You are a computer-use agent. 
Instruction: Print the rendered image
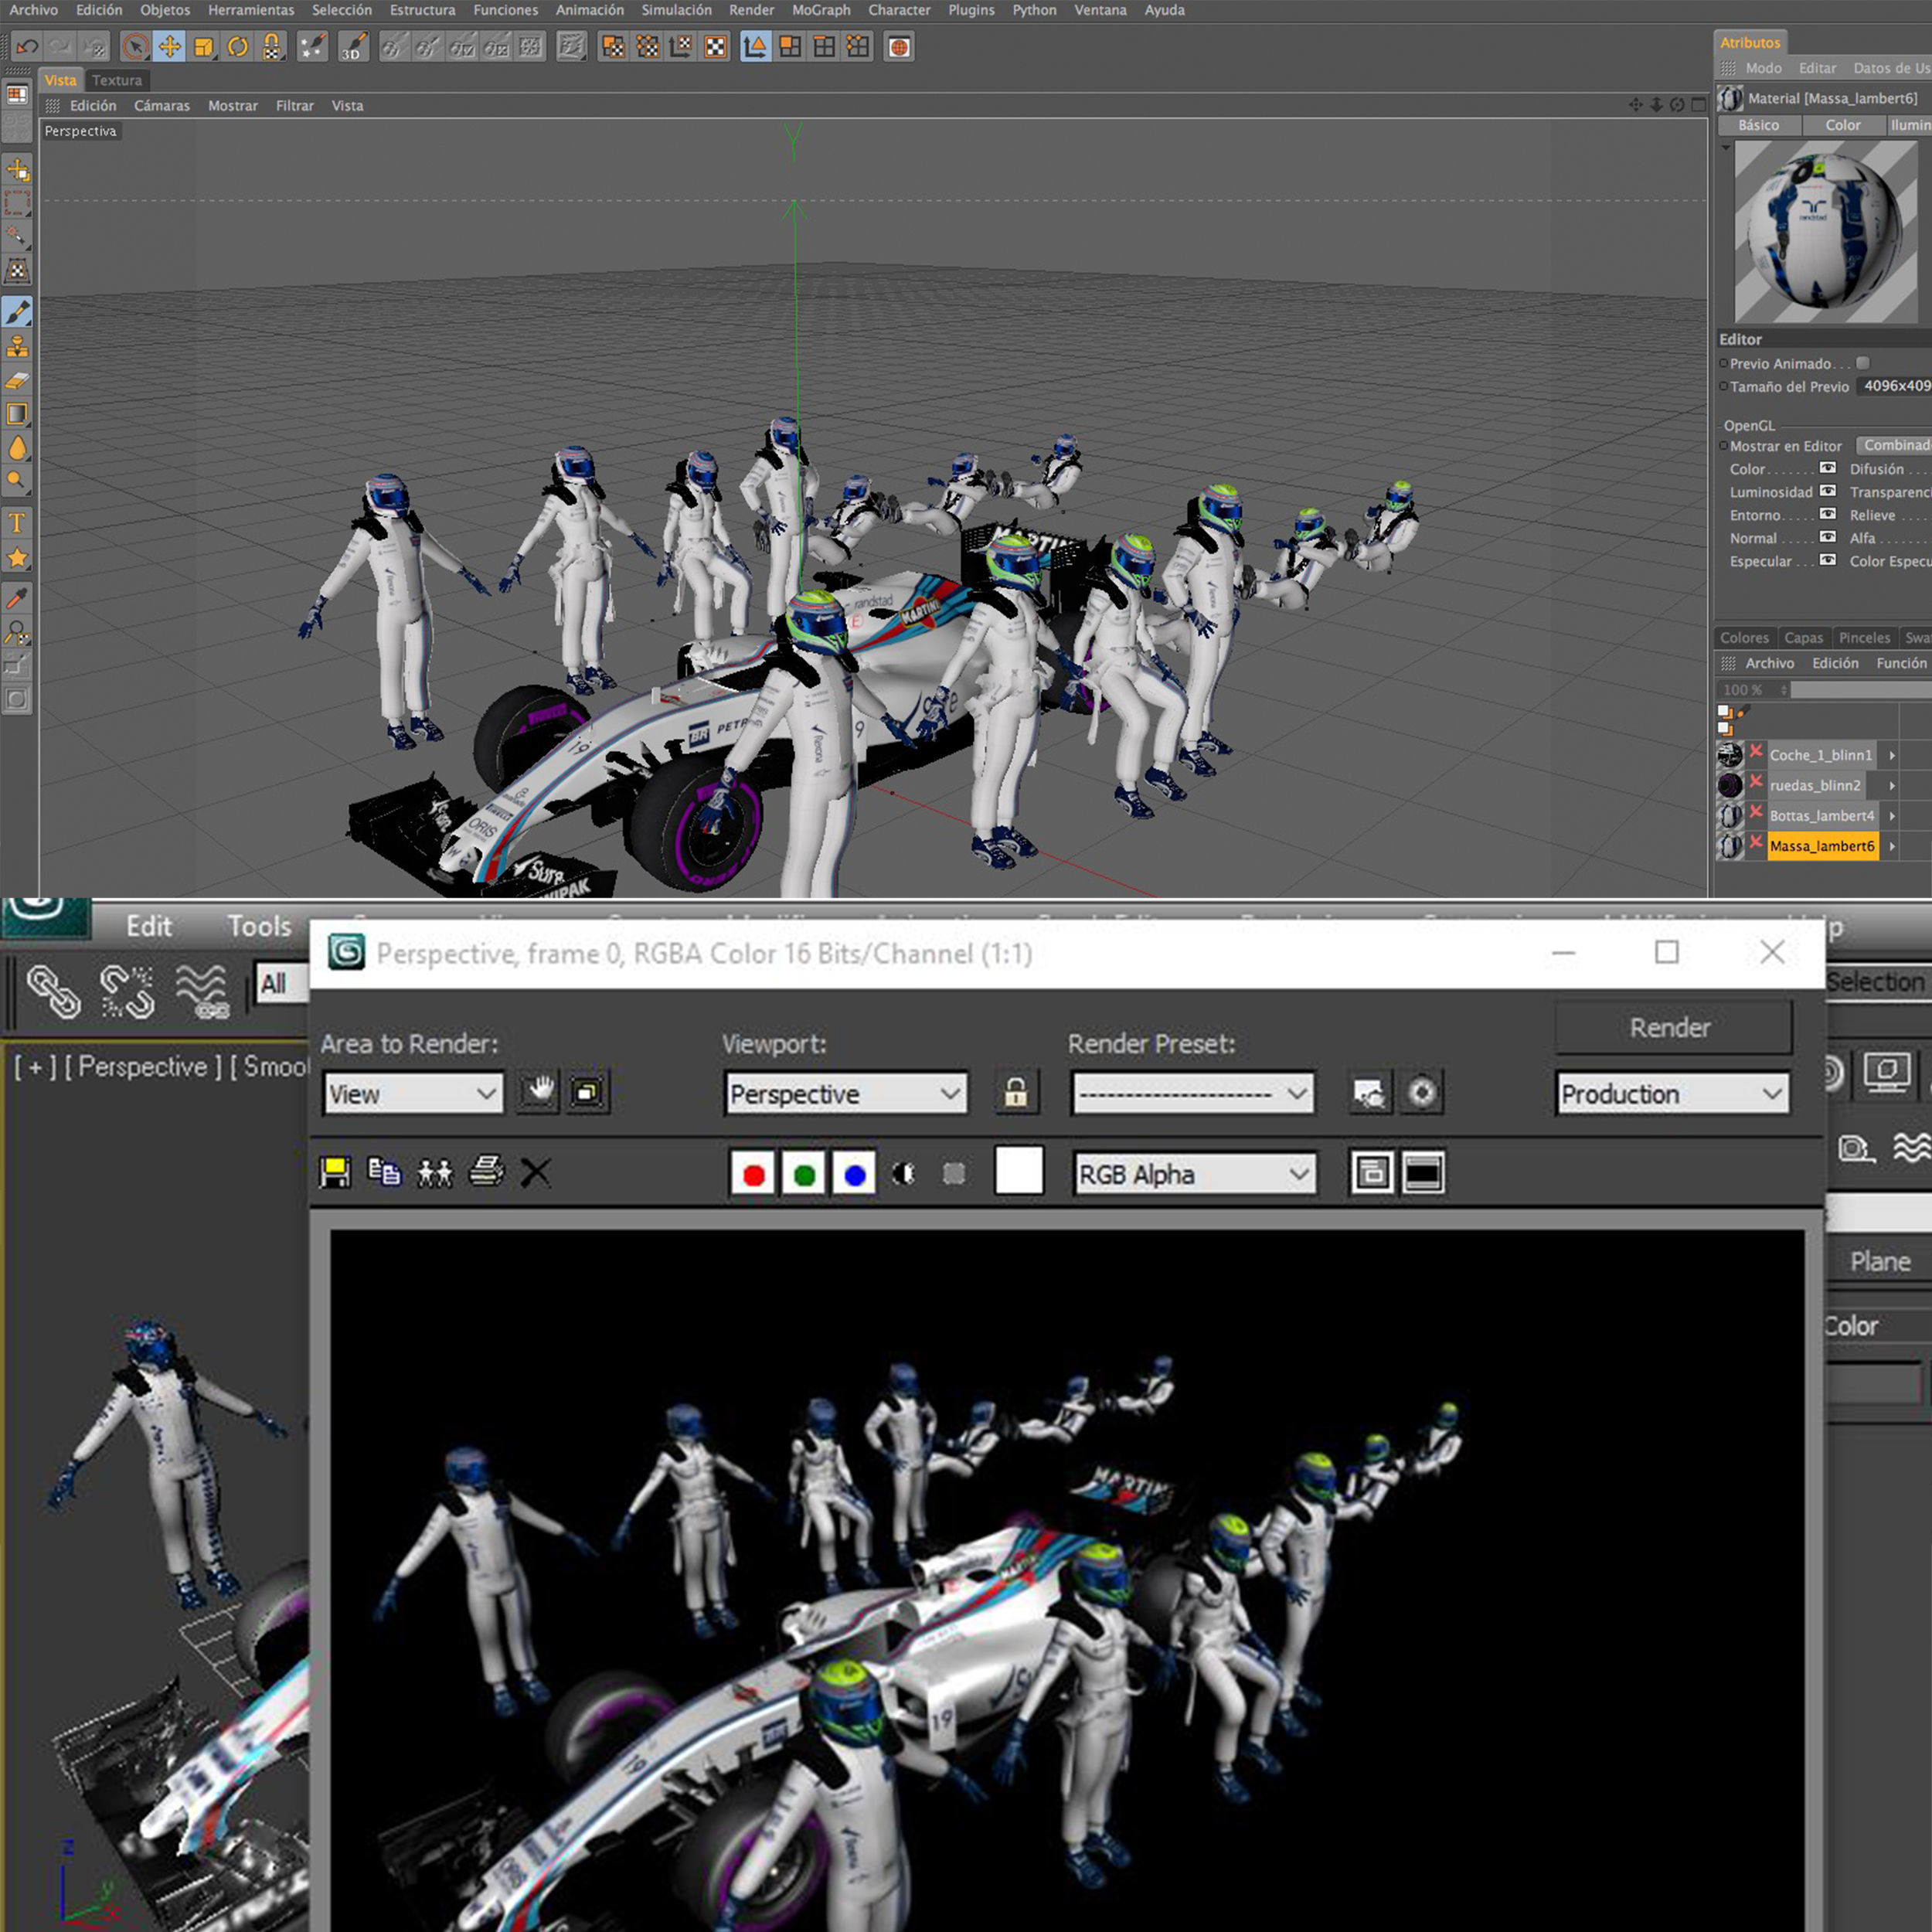pyautogui.click(x=486, y=1172)
